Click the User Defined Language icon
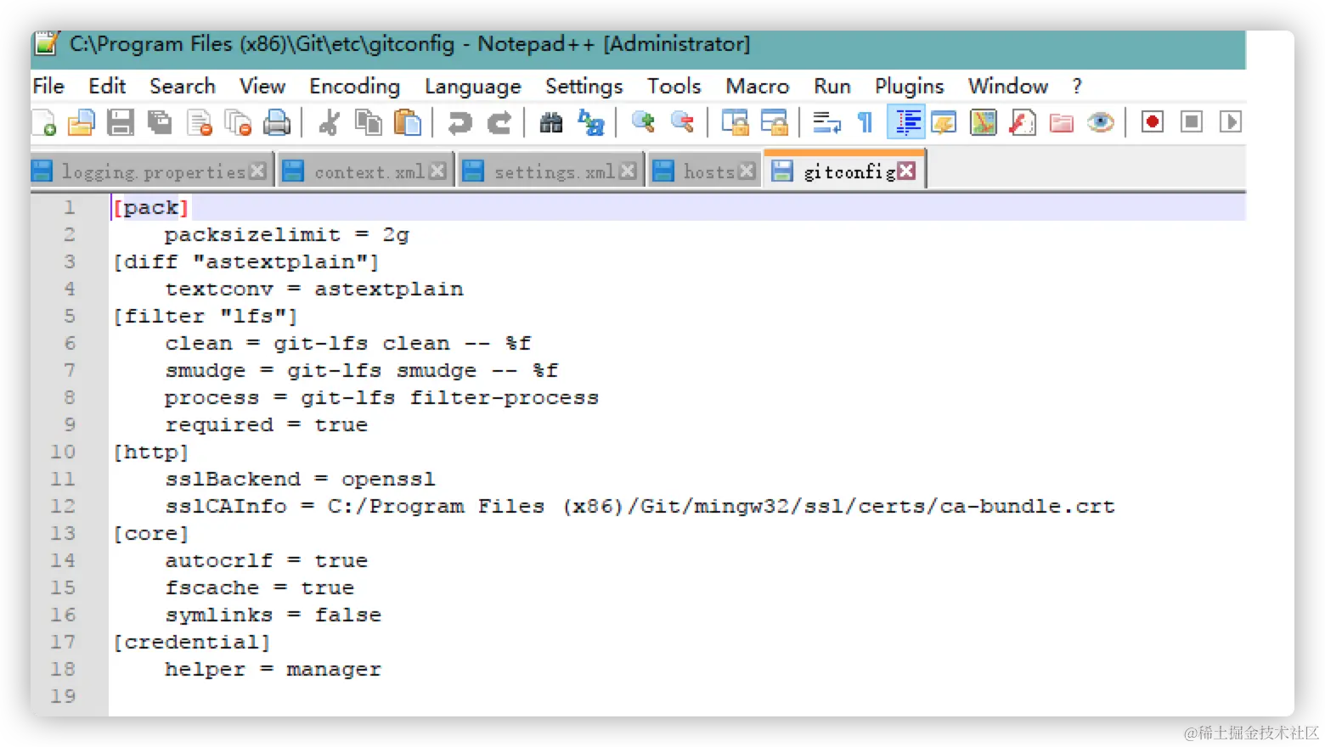1325x747 pixels. 944,123
